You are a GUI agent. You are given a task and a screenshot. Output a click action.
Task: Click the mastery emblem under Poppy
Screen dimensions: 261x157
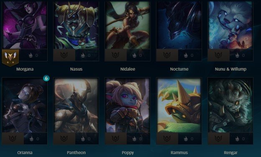116,138
